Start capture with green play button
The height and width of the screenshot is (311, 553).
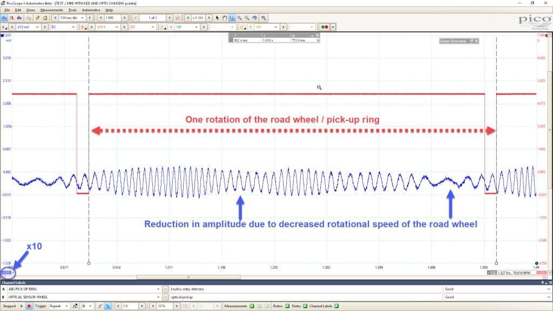tap(22, 306)
